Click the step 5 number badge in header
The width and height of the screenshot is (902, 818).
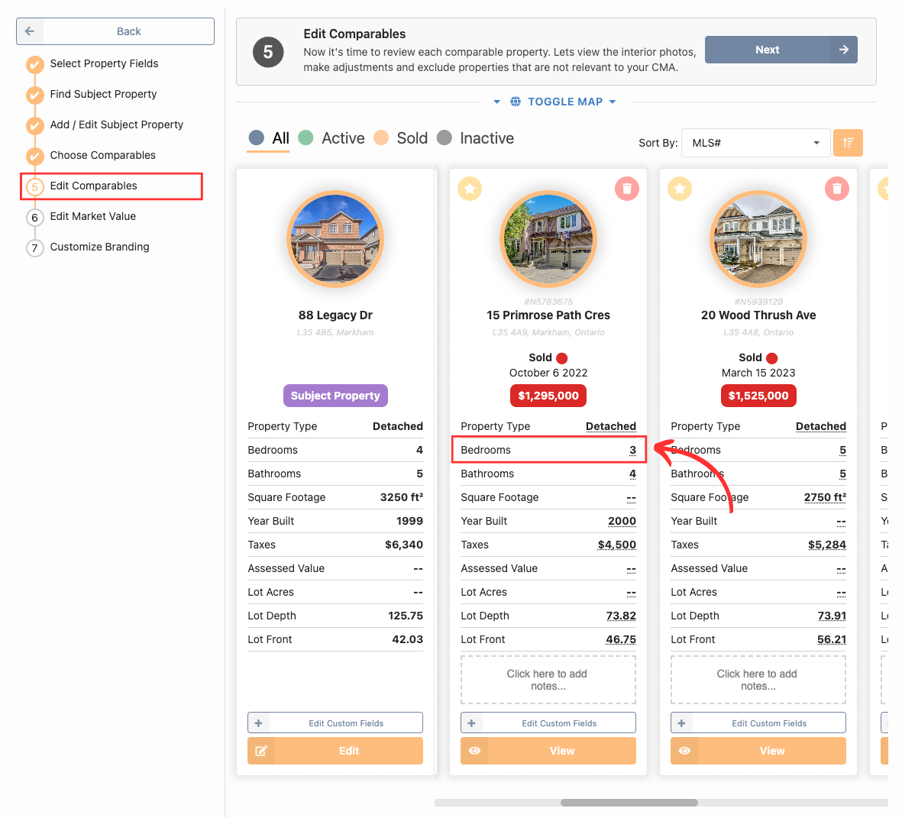point(268,53)
